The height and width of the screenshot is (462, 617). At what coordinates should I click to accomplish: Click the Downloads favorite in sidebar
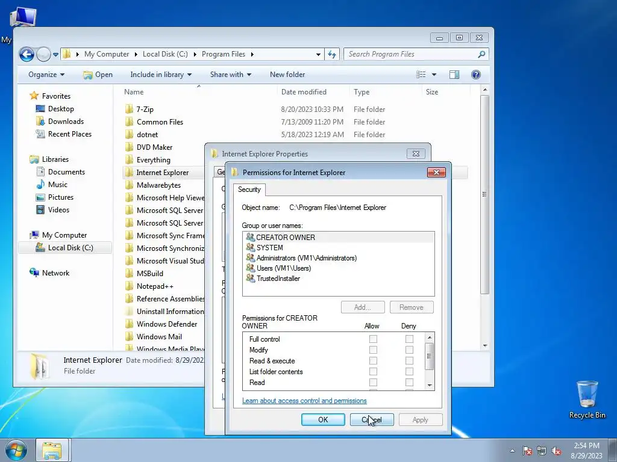[66, 122]
